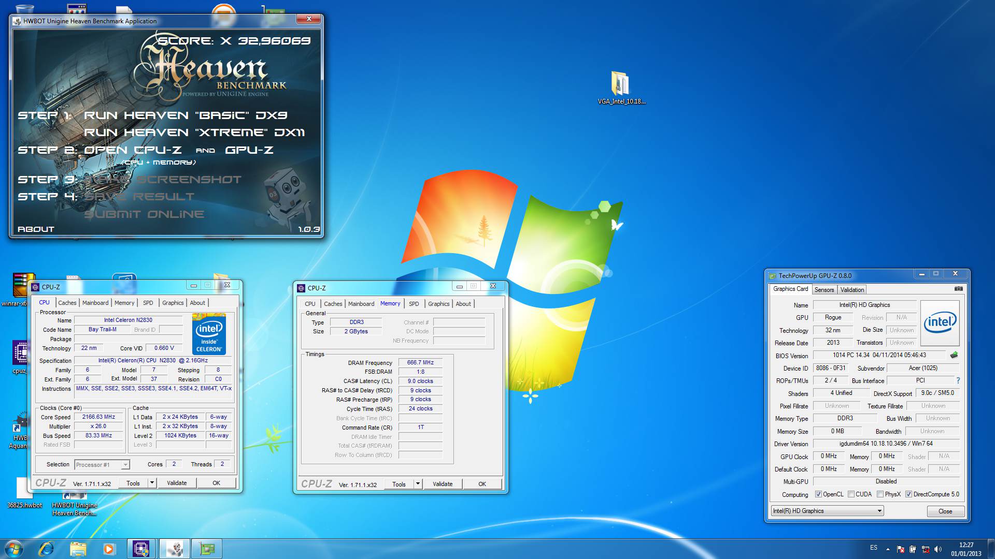Image resolution: width=995 pixels, height=559 pixels.
Task: Click the GPU-Z screenshot camera icon
Action: tap(958, 289)
